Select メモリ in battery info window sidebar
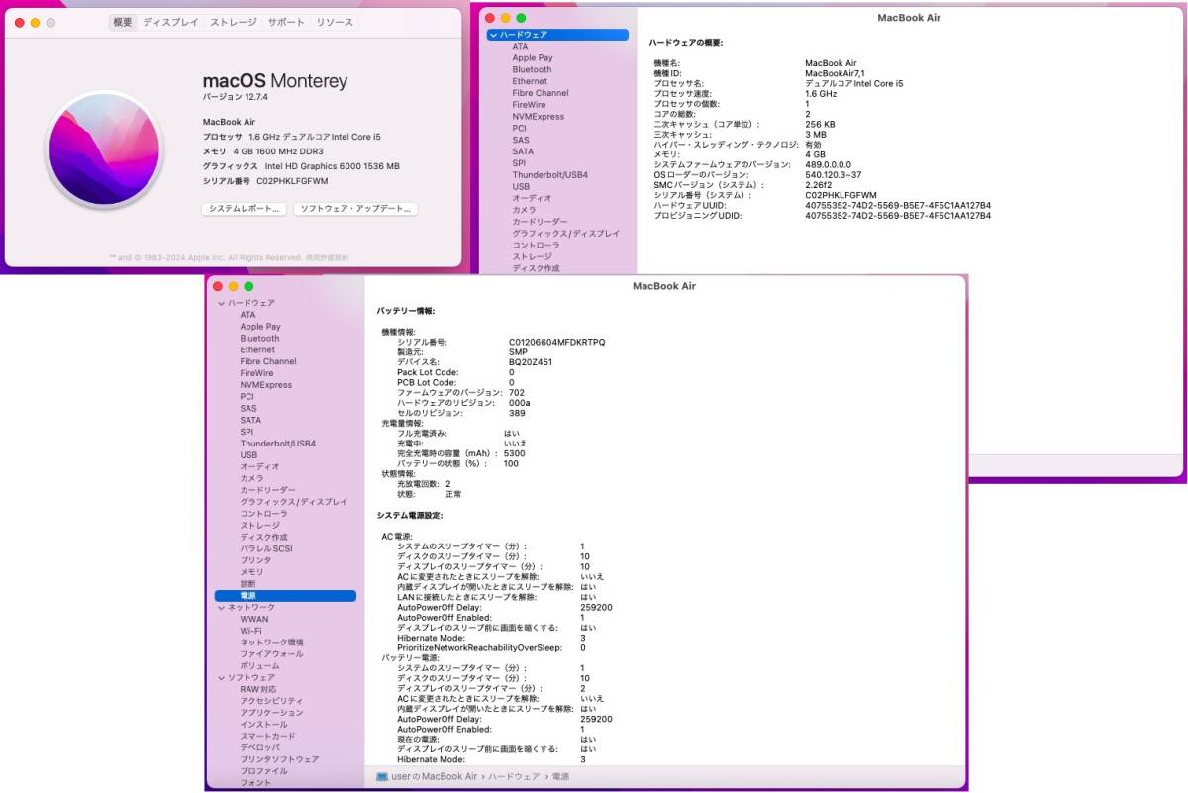 251,572
